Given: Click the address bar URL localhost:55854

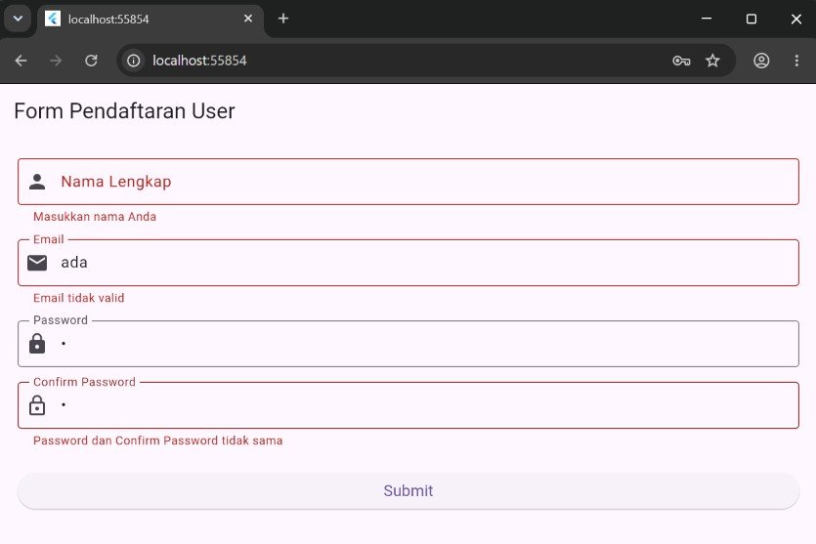Looking at the screenshot, I should (199, 61).
